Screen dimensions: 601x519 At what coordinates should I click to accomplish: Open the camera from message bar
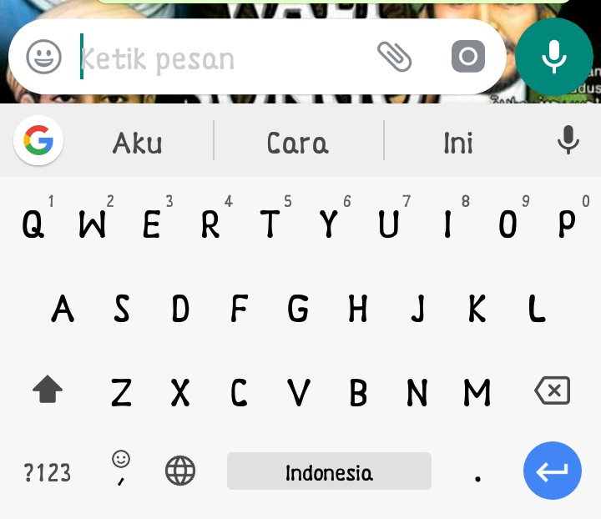[468, 56]
